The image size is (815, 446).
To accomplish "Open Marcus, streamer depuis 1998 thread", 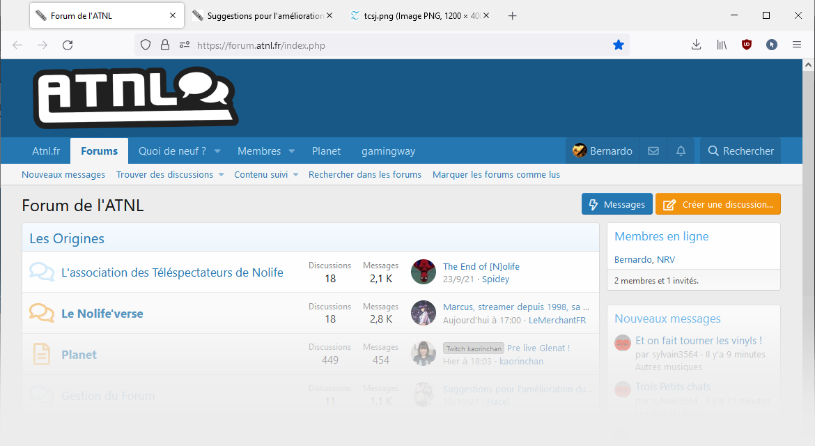I will (x=516, y=307).
